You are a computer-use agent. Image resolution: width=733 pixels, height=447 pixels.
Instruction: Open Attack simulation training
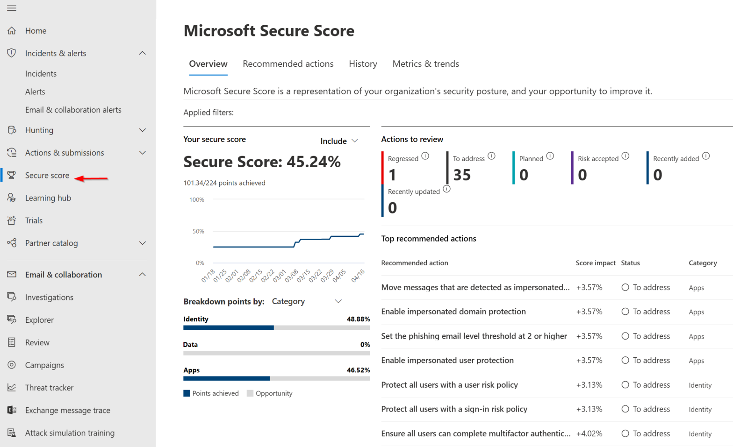pyautogui.click(x=69, y=433)
